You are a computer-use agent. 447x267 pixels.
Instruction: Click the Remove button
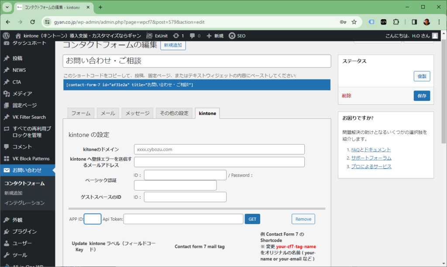click(303, 219)
